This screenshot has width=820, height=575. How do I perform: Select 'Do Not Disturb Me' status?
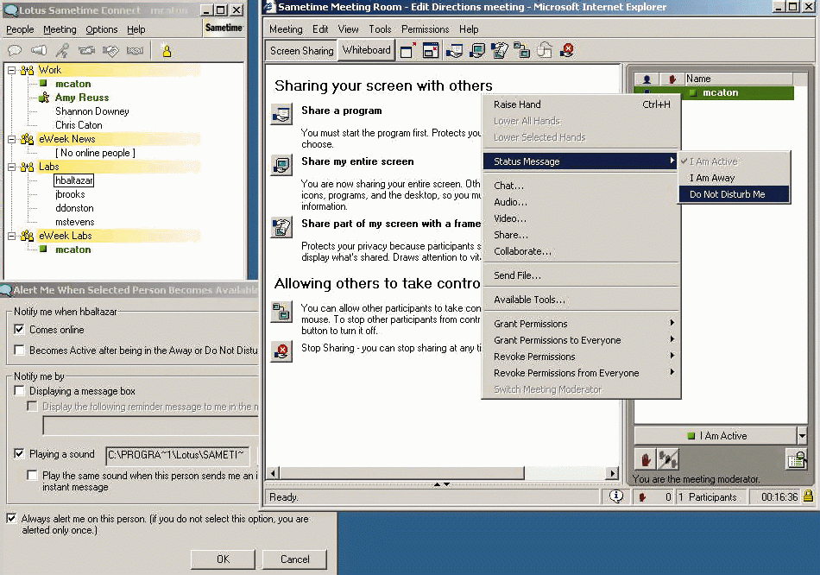[735, 194]
